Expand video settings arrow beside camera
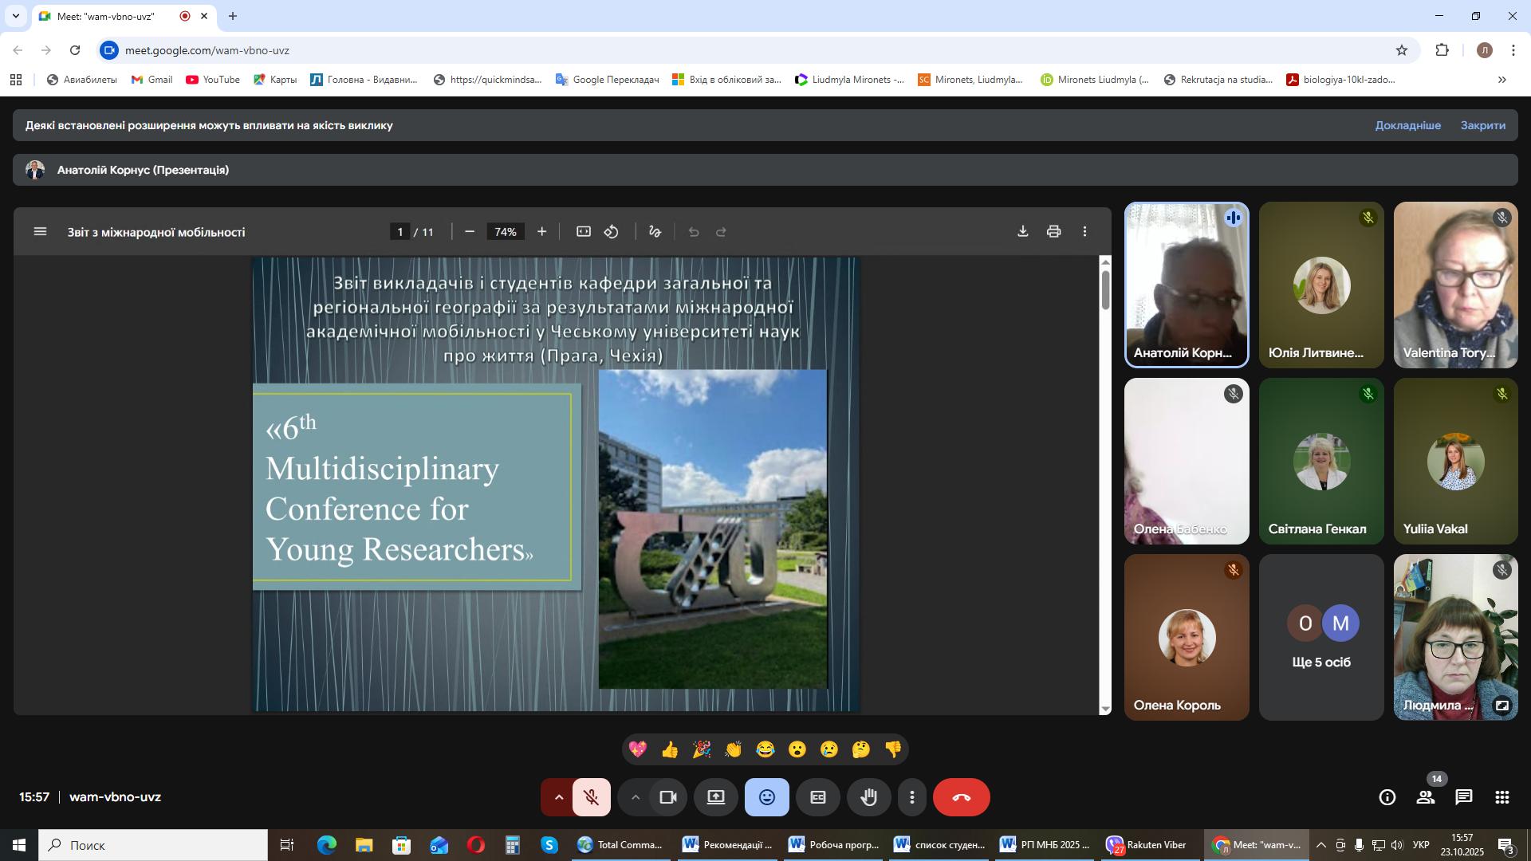This screenshot has height=861, width=1531. 635,797
